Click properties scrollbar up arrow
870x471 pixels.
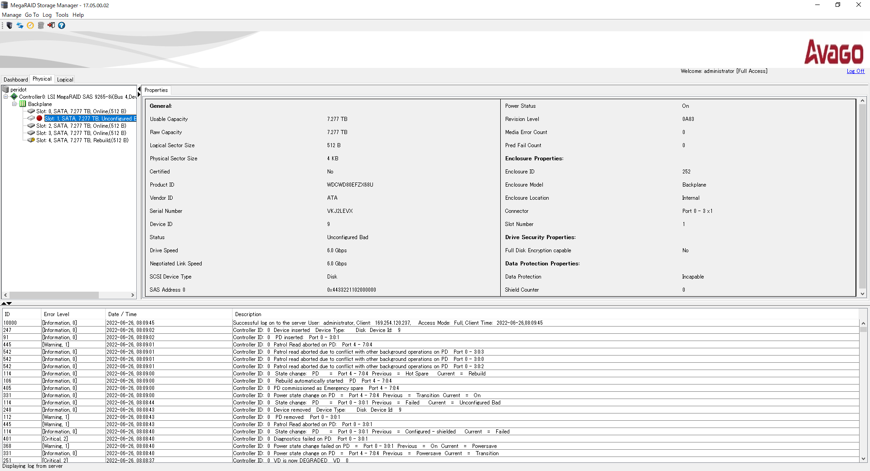click(863, 101)
